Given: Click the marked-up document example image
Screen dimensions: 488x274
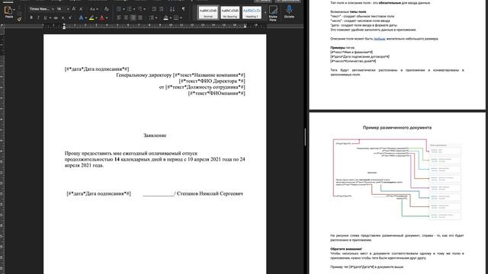Looking at the screenshot, I should [396, 180].
